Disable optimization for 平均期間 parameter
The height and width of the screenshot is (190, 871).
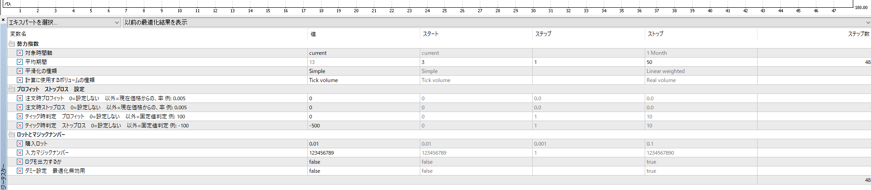click(20, 62)
